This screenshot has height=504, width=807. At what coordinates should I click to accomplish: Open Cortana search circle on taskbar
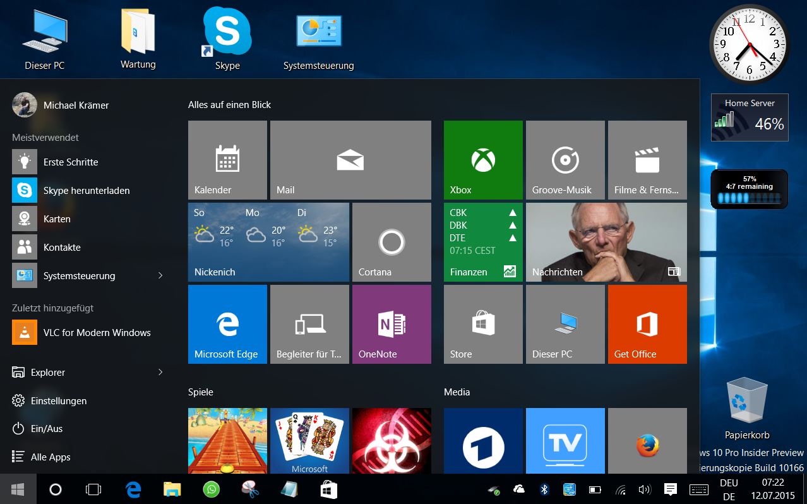click(56, 489)
